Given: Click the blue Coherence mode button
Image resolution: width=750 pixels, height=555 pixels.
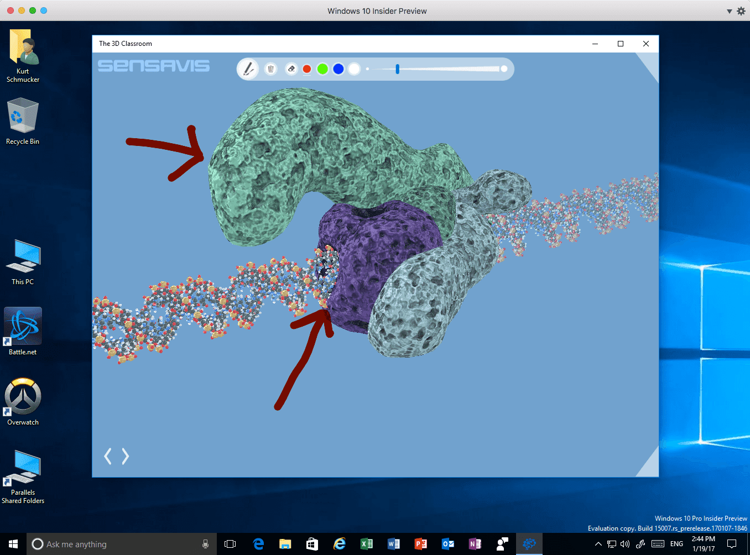Looking at the screenshot, I should 44,11.
